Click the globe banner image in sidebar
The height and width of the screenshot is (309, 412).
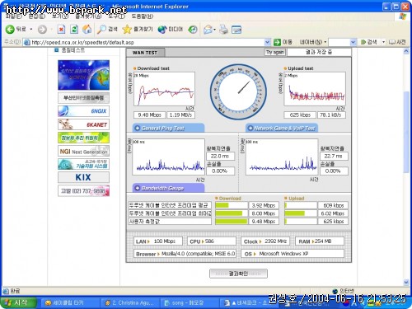83,75
